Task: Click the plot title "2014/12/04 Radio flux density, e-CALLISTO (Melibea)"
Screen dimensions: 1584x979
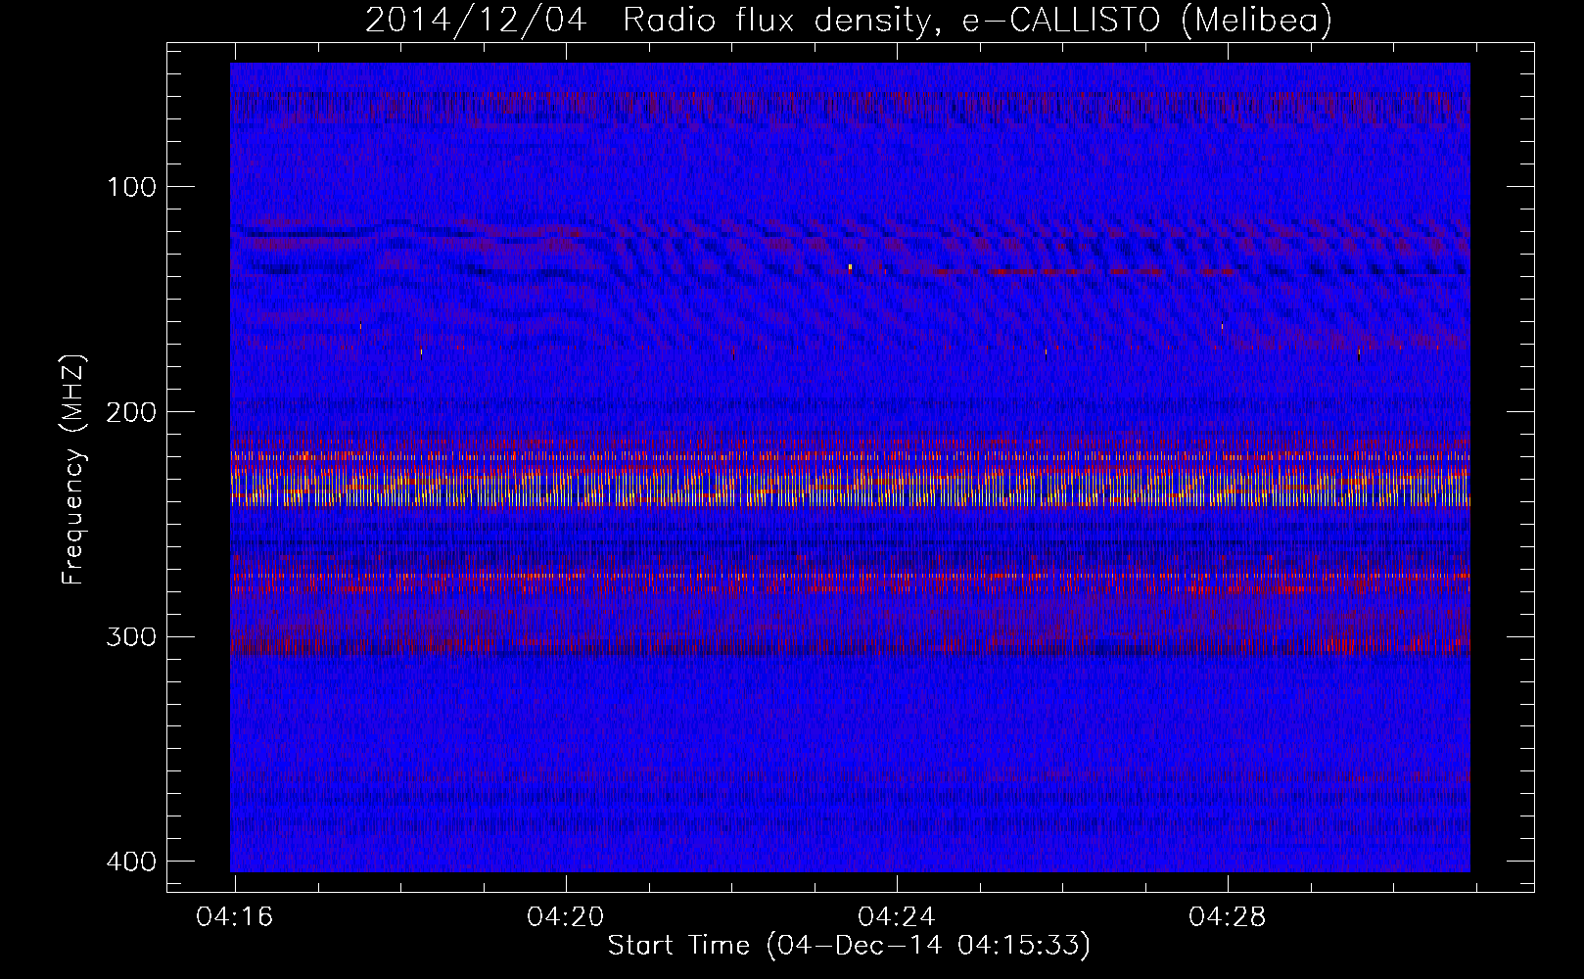Action: point(849,20)
